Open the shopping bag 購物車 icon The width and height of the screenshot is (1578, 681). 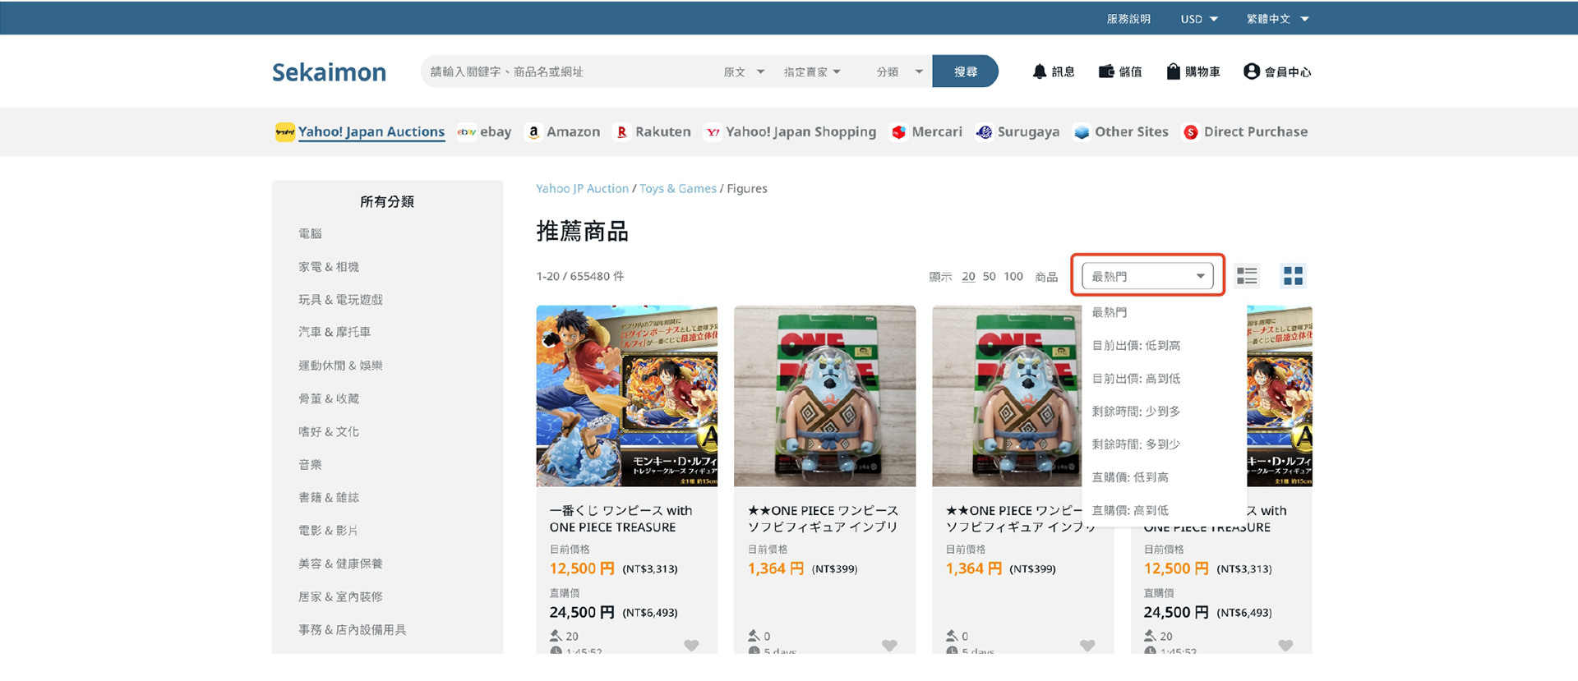point(1173,71)
